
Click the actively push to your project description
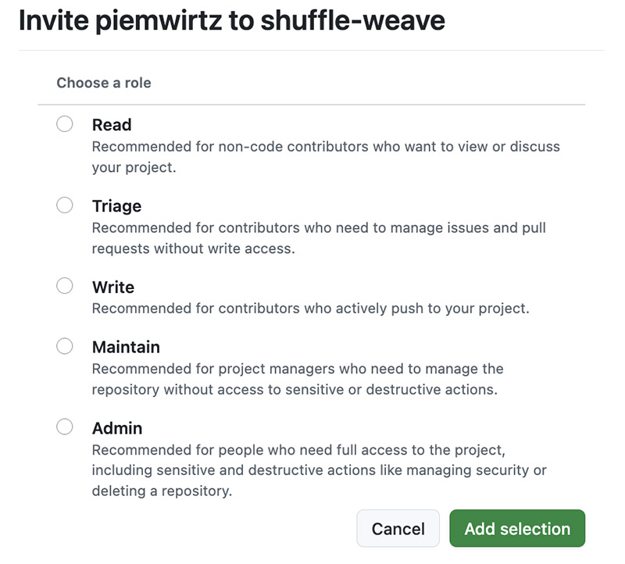[310, 309]
